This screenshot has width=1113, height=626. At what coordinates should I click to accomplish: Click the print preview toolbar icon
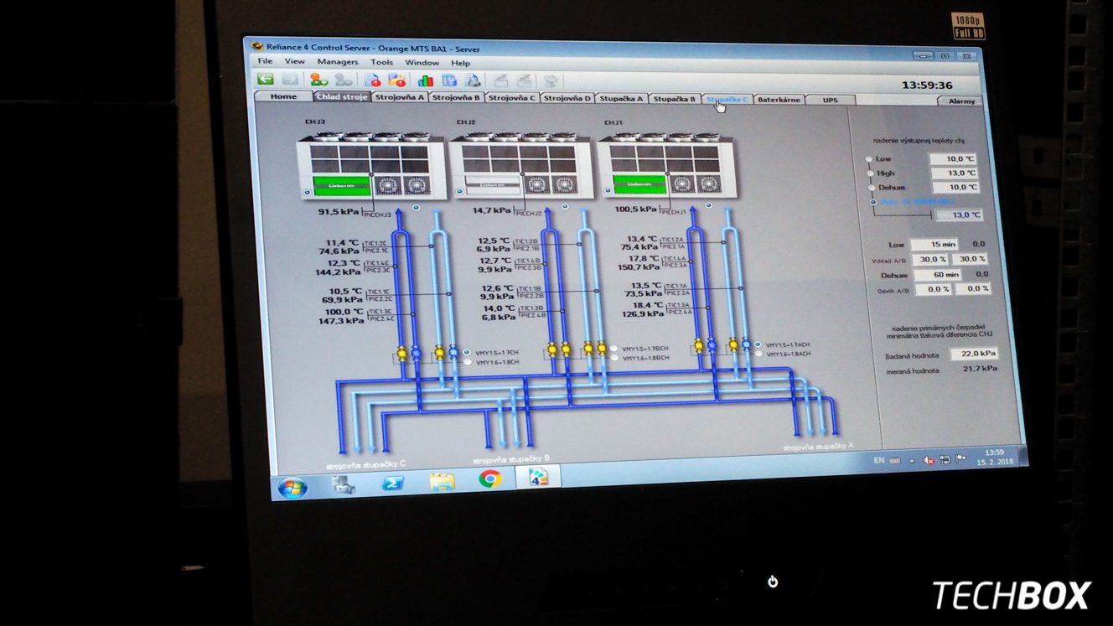pyautogui.click(x=473, y=80)
